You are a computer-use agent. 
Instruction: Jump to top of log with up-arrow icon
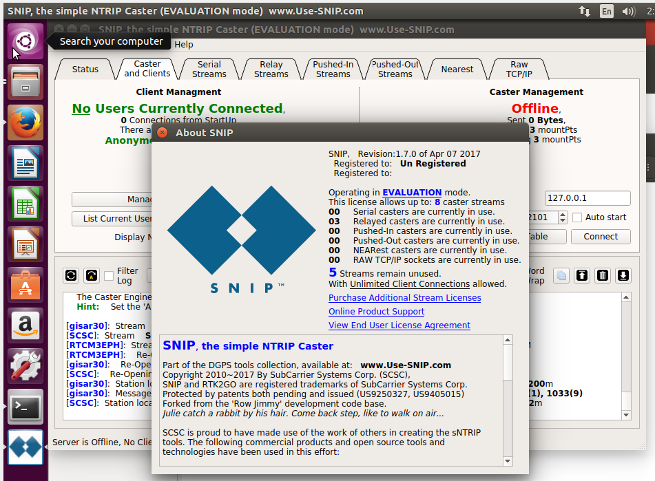pyautogui.click(x=582, y=275)
